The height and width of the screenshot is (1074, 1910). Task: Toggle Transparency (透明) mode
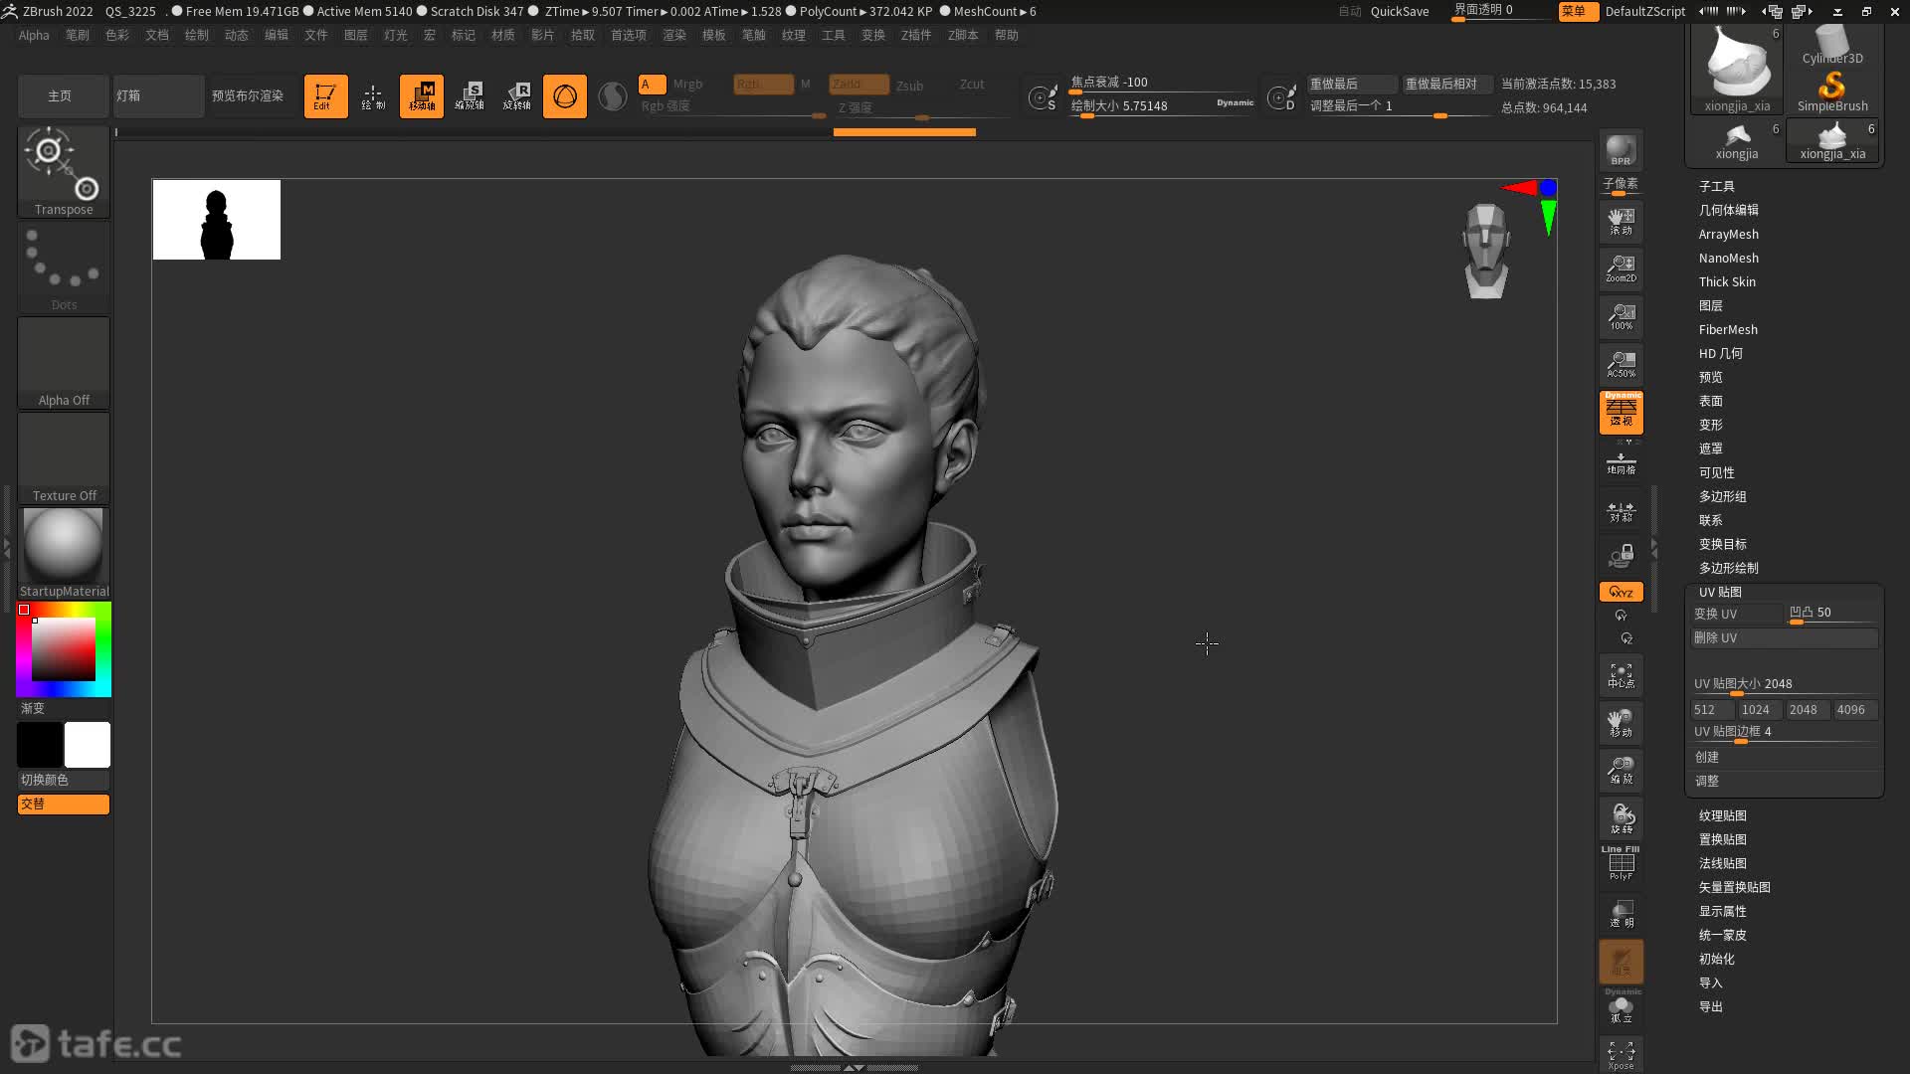[1621, 913]
